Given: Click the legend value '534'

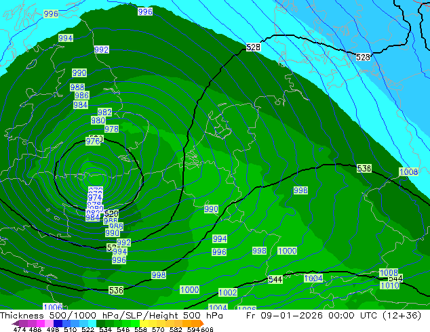Looking at the screenshot, I should [x=106, y=329].
